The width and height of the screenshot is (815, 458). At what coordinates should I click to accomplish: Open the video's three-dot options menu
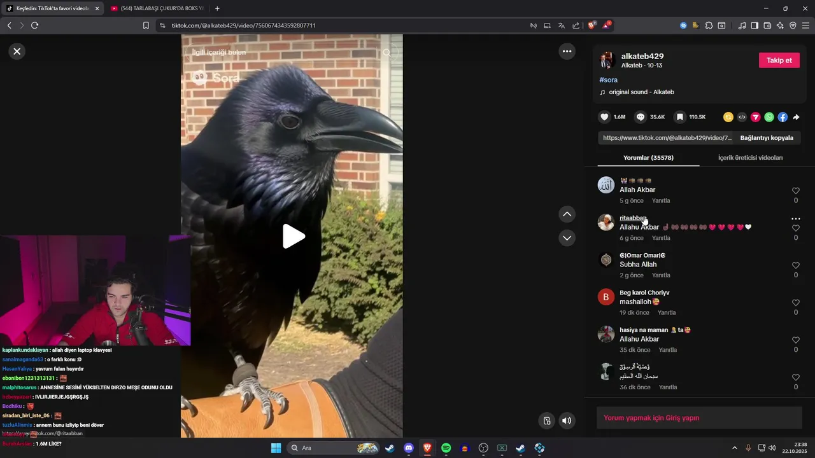click(x=567, y=52)
